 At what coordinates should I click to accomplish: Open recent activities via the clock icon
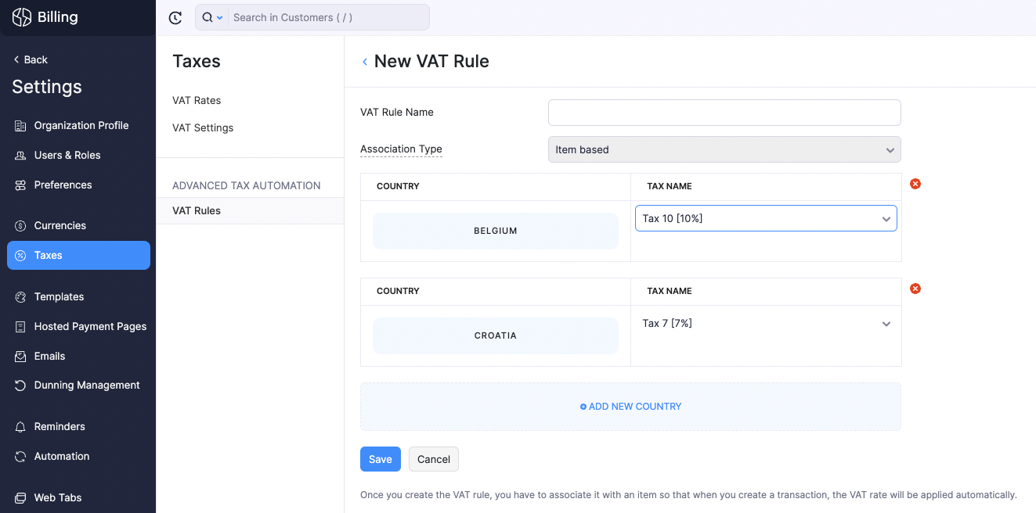point(175,17)
